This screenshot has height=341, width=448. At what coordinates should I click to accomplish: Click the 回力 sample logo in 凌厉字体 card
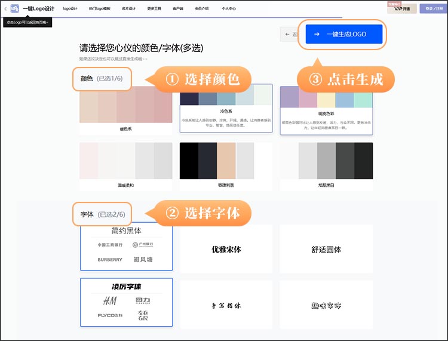[143, 301]
